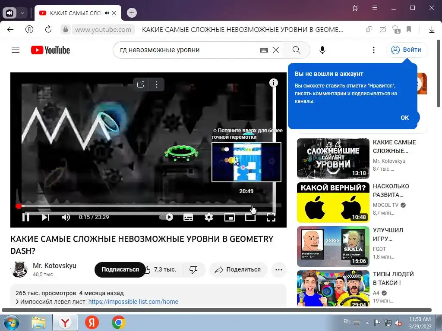Open the Mr. Kotovskyu channel name link
Screen dimensions: 442x331
tap(54, 265)
